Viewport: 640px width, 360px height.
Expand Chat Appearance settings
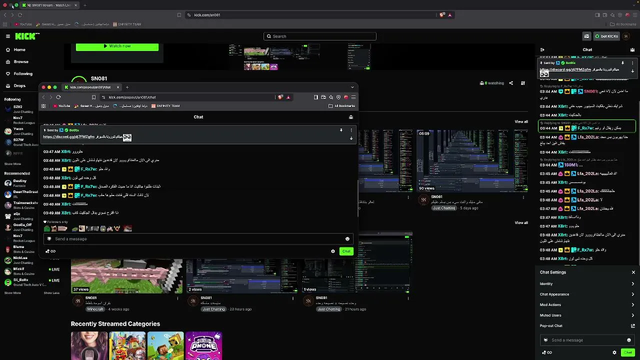[x=587, y=294]
